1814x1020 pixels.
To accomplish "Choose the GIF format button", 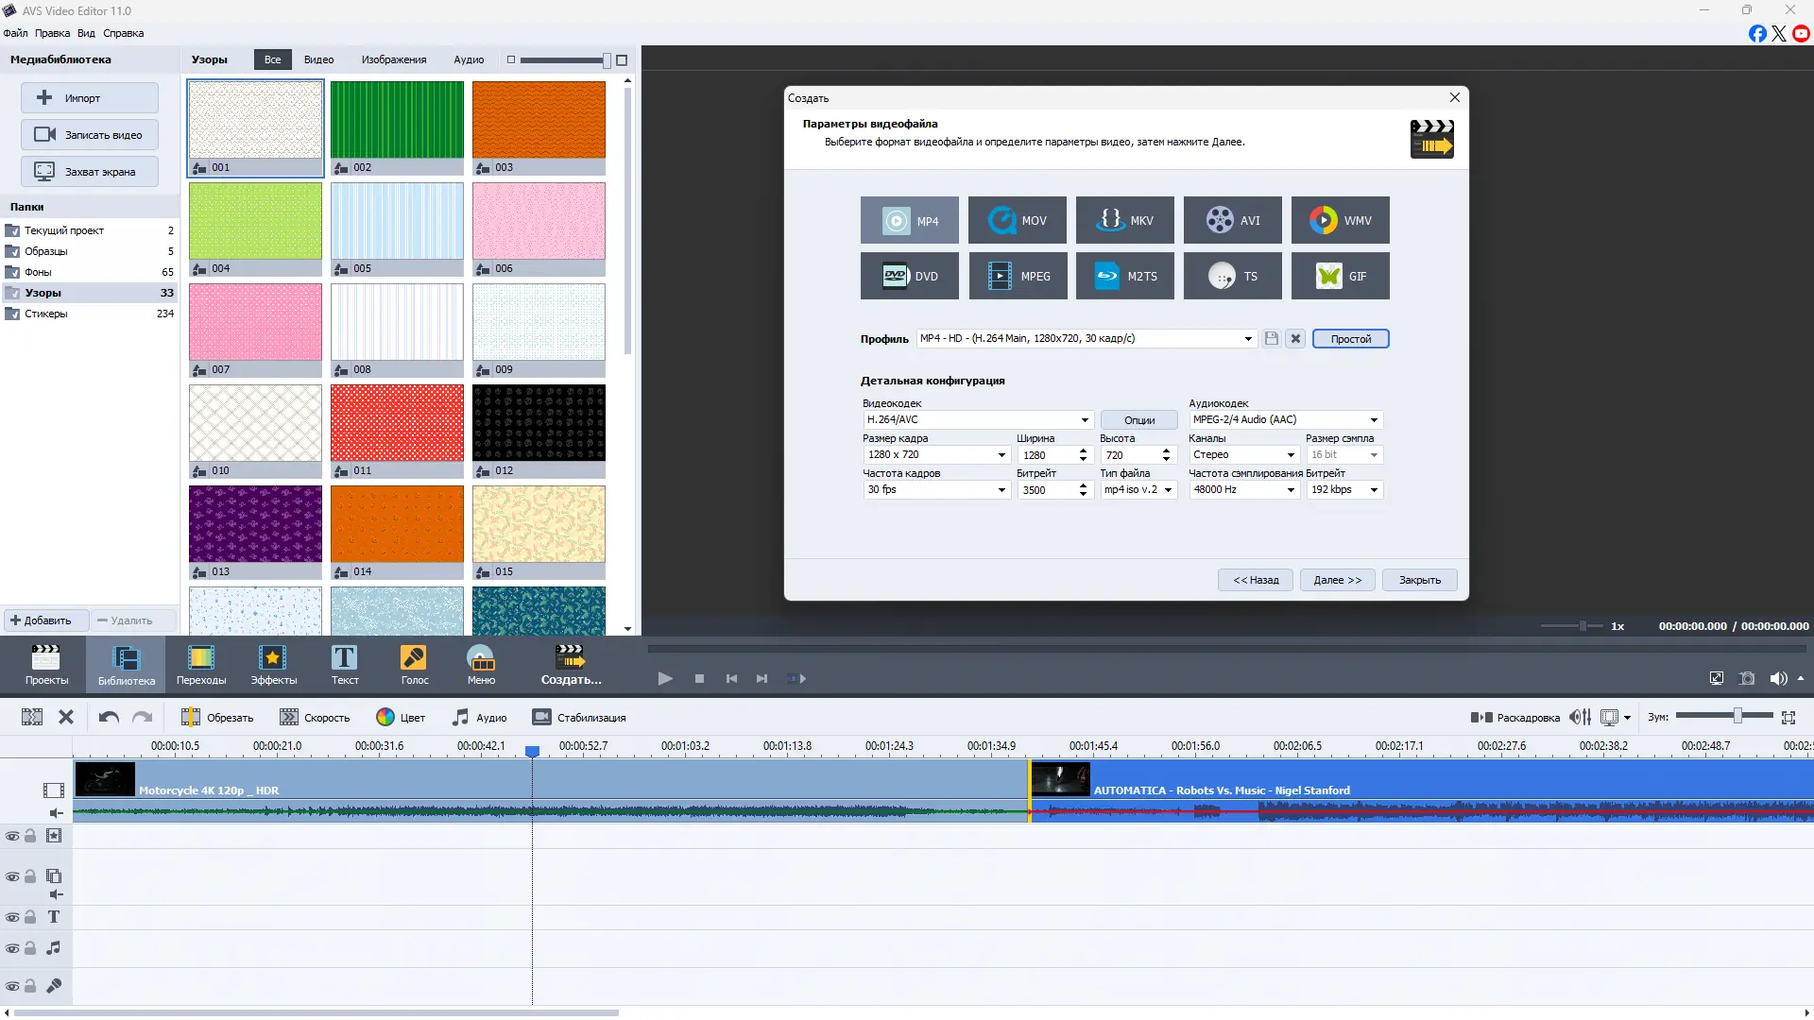I will click(1340, 276).
